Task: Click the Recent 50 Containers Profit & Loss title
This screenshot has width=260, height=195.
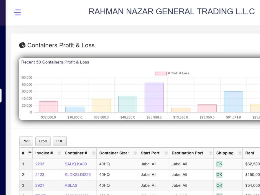Action: coord(55,62)
